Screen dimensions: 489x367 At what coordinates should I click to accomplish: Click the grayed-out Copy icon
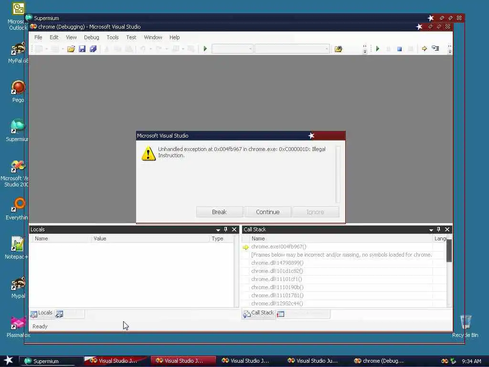(x=117, y=49)
